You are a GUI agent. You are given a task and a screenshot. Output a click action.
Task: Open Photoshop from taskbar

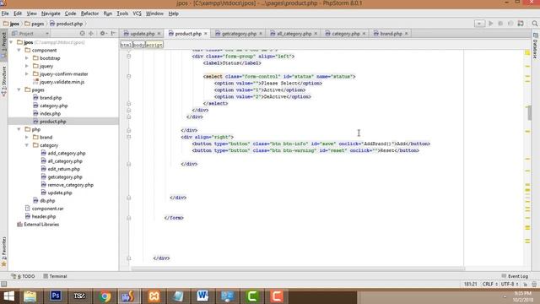[x=56, y=296]
